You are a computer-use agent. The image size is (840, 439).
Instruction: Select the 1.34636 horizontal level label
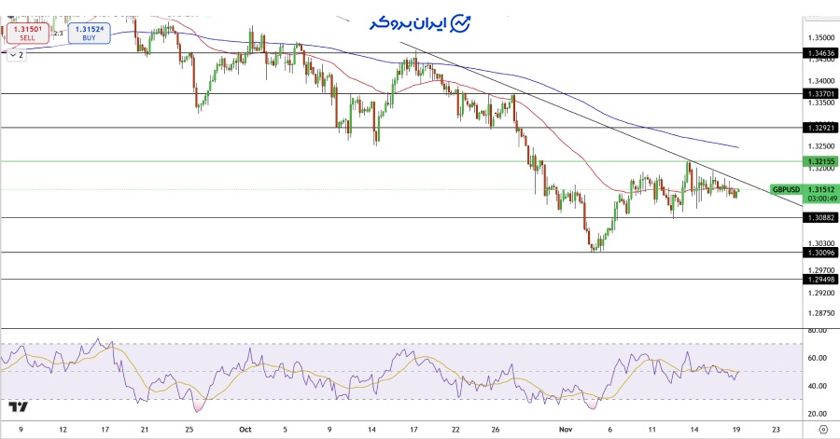click(x=819, y=54)
